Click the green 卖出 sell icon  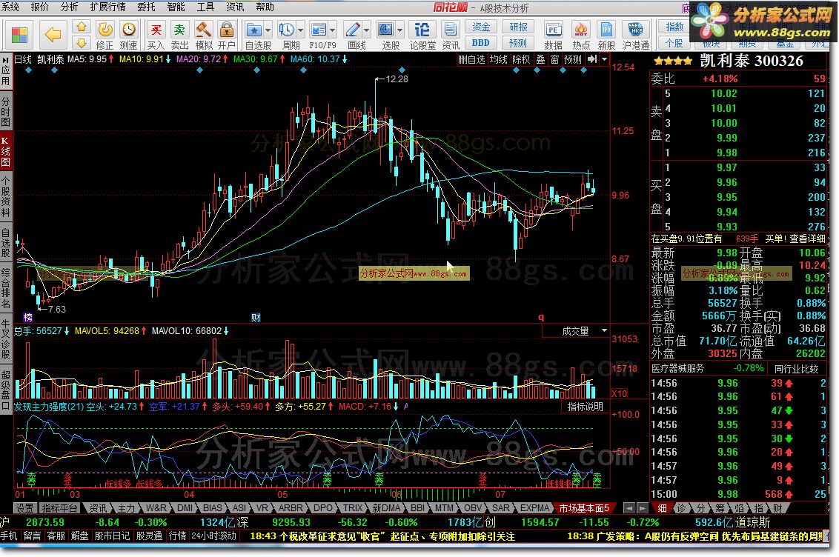click(x=179, y=36)
